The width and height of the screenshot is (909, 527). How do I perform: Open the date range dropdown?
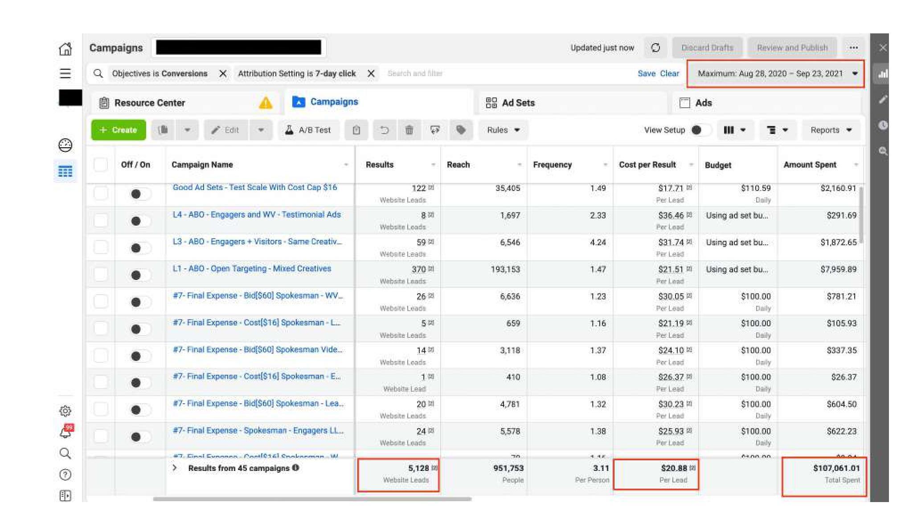[x=776, y=73]
